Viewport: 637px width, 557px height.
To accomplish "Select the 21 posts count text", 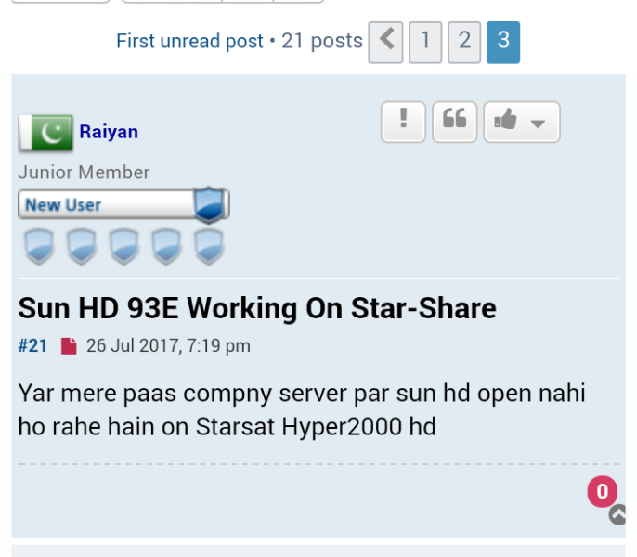I will 322,41.
